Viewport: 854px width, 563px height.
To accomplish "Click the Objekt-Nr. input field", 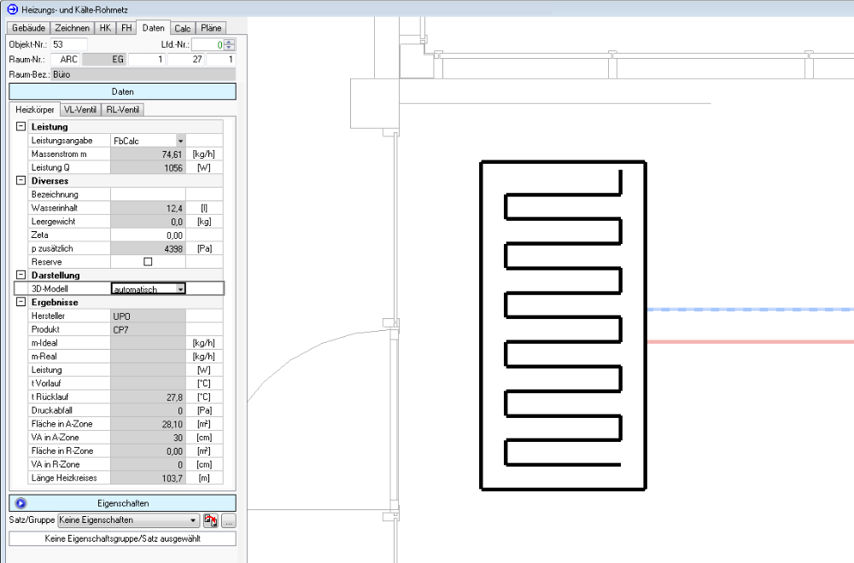I will point(68,44).
